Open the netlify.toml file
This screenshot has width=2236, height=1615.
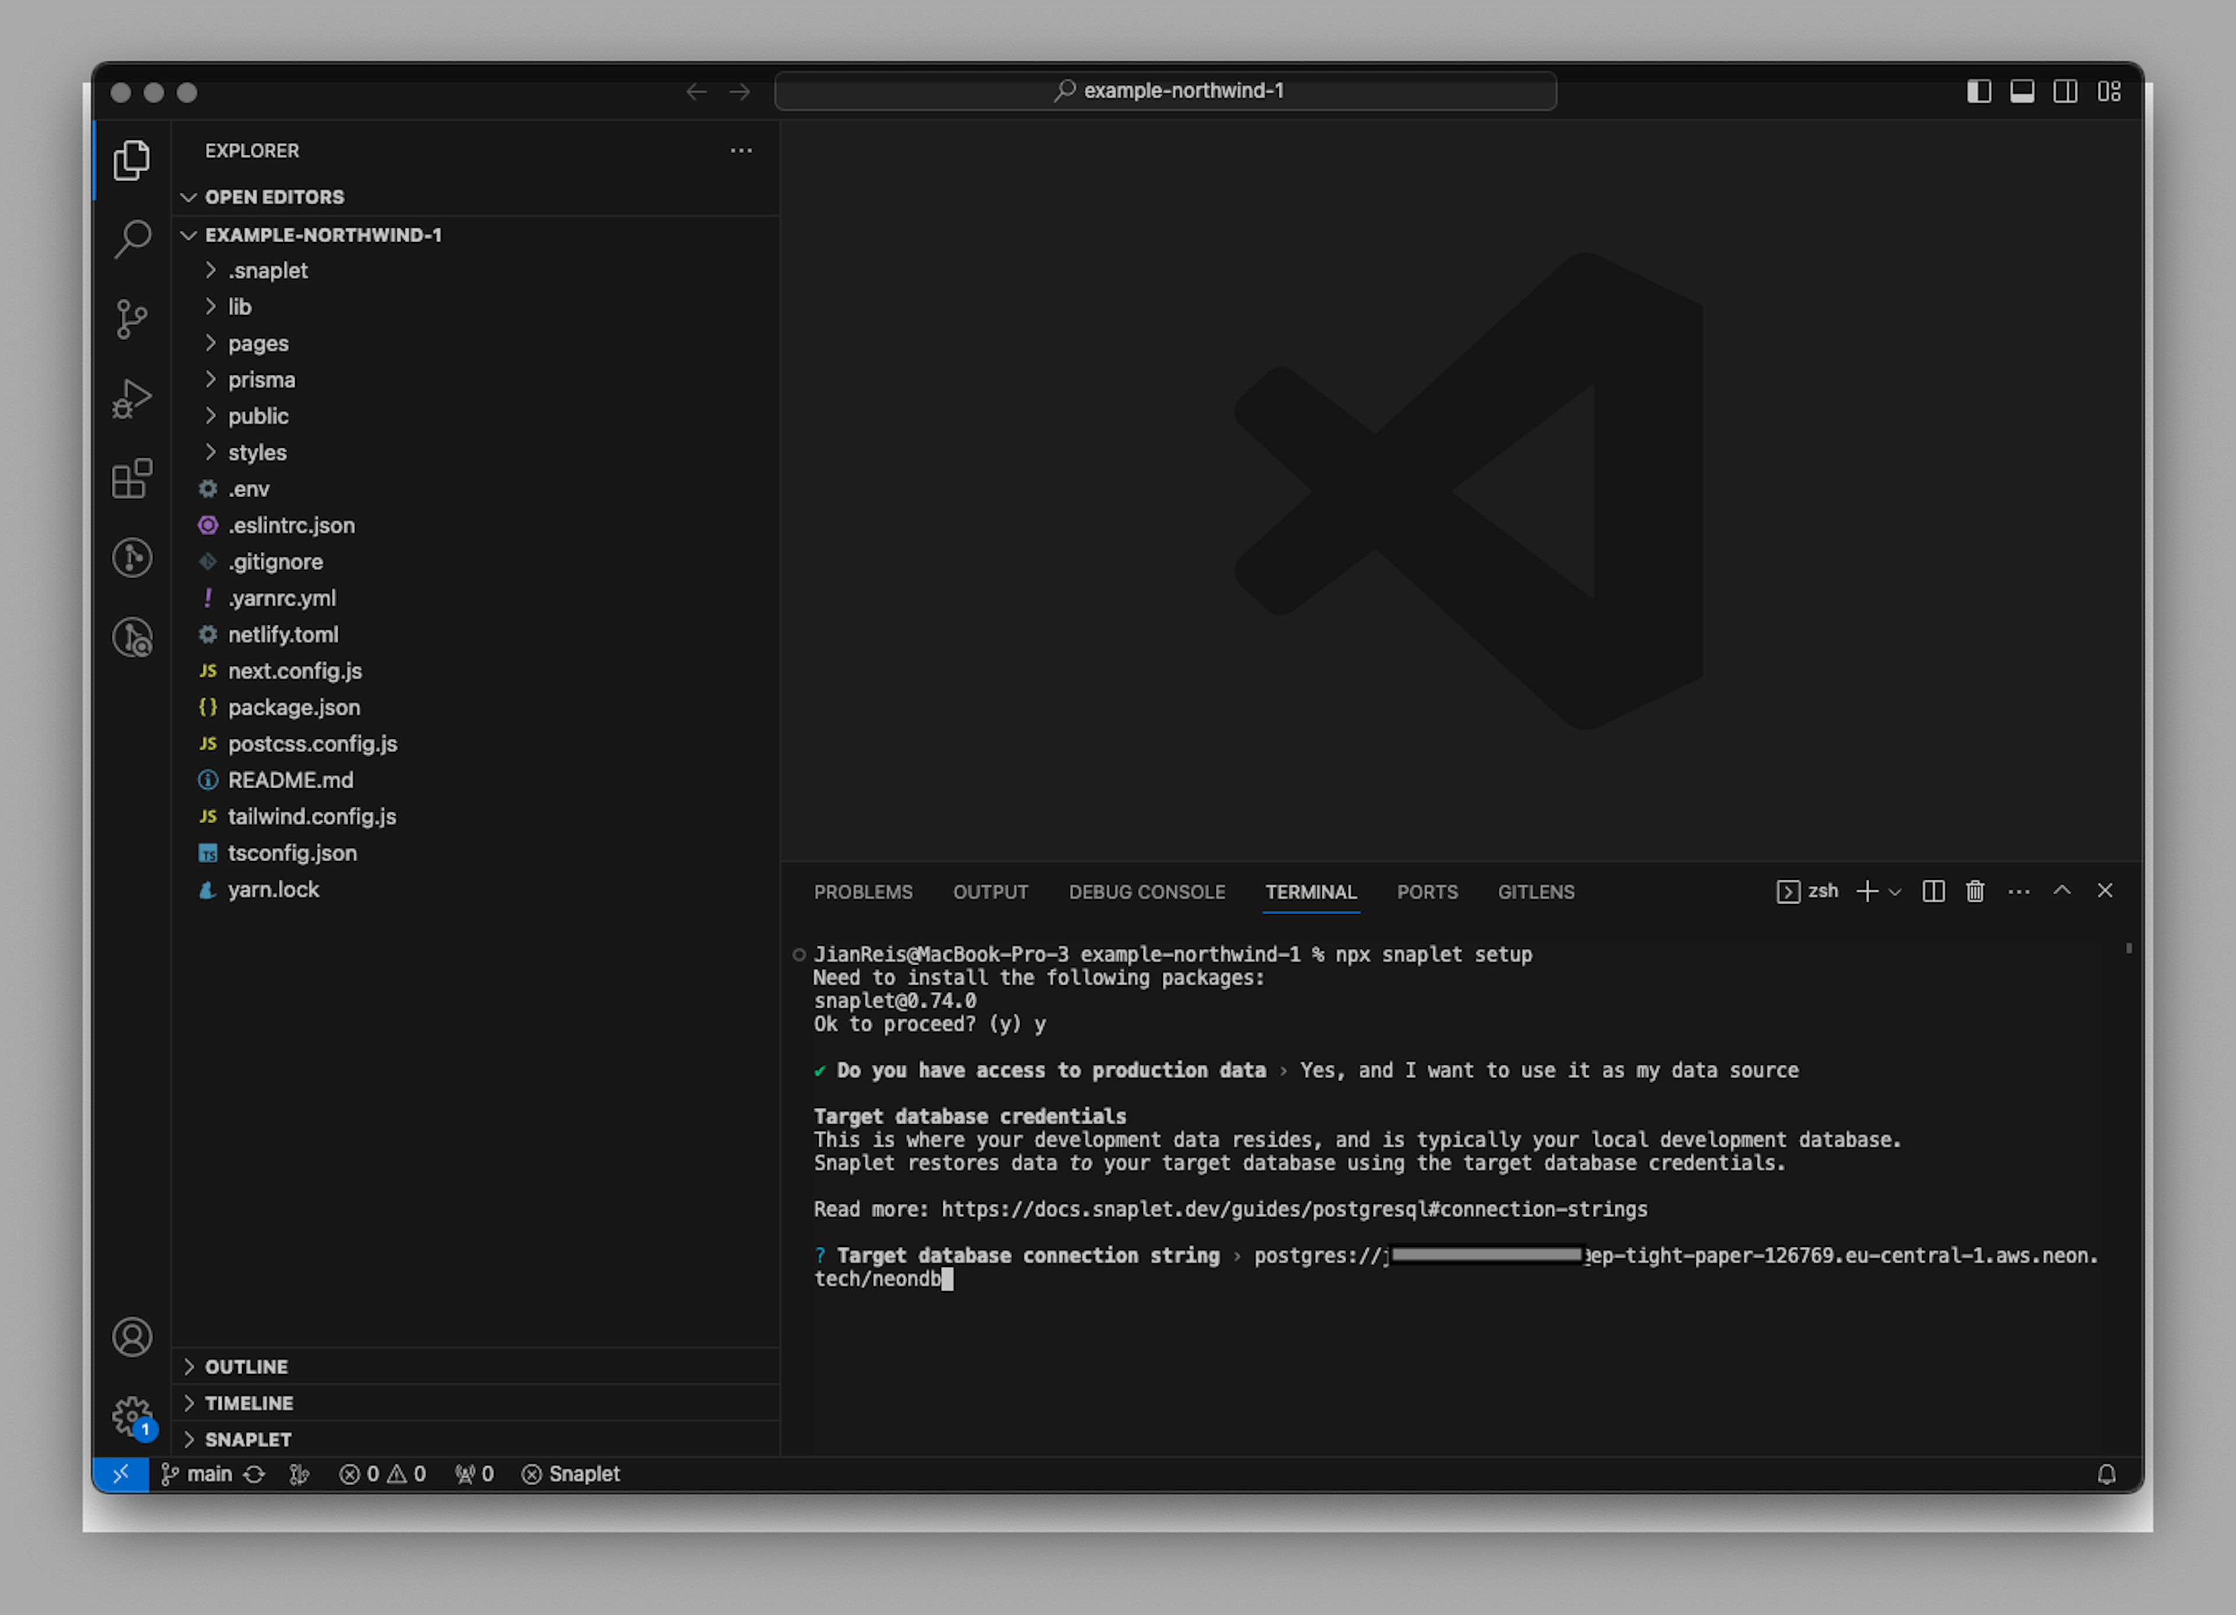click(x=476, y=635)
